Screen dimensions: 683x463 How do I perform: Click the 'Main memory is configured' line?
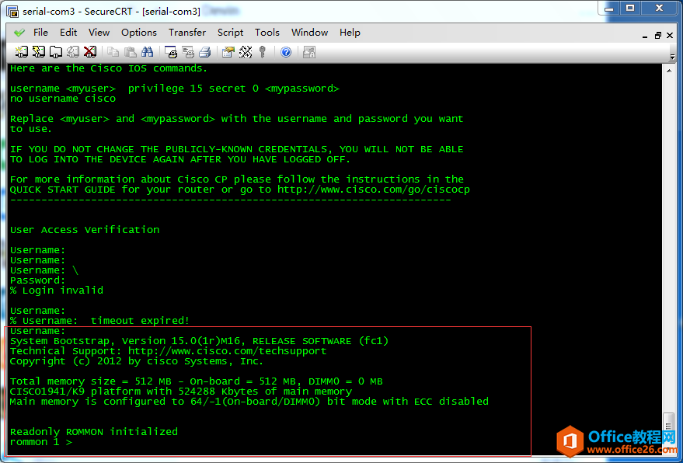point(249,402)
